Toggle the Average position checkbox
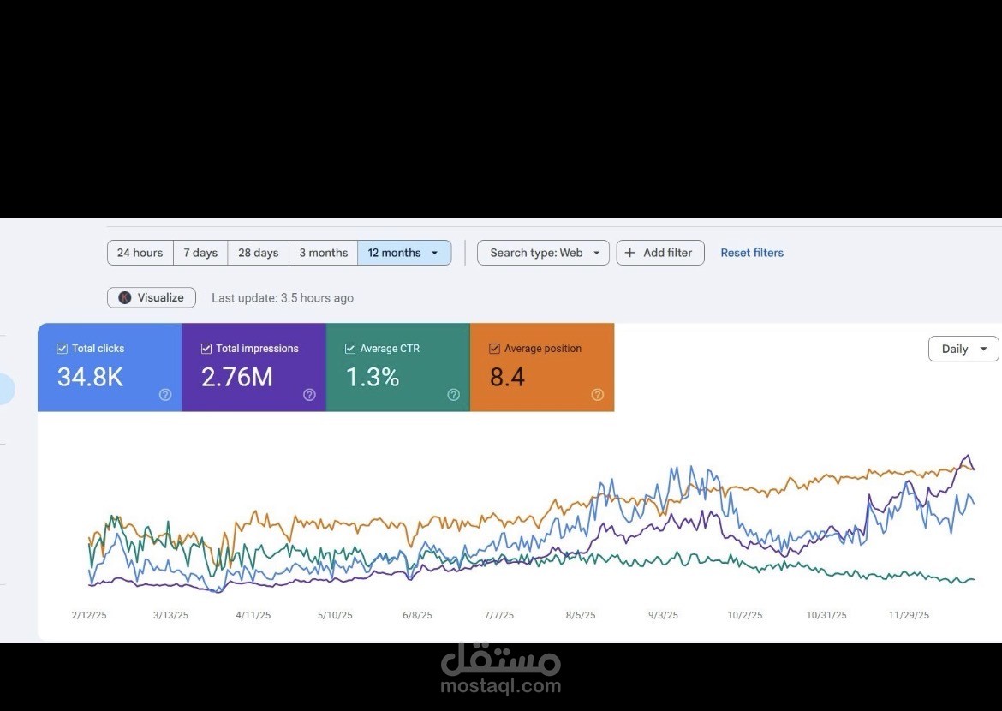This screenshot has height=711, width=1002. tap(495, 349)
